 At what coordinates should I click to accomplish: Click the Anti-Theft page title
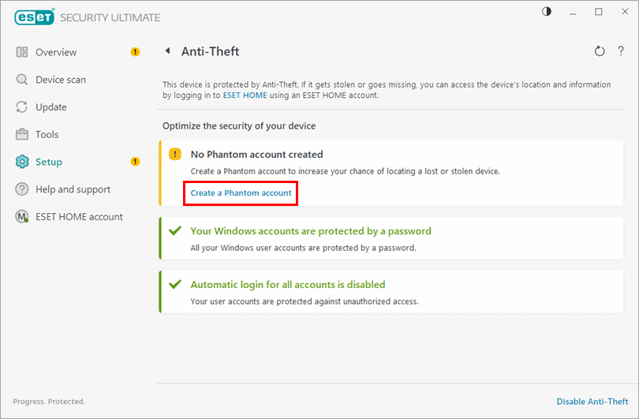click(x=211, y=51)
